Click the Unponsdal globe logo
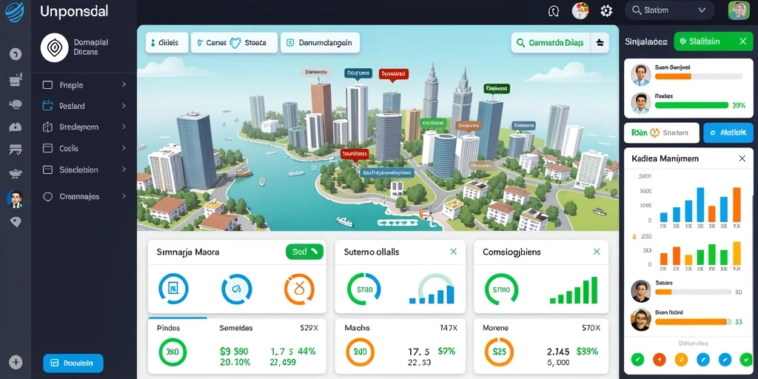758x379 pixels. (x=15, y=12)
